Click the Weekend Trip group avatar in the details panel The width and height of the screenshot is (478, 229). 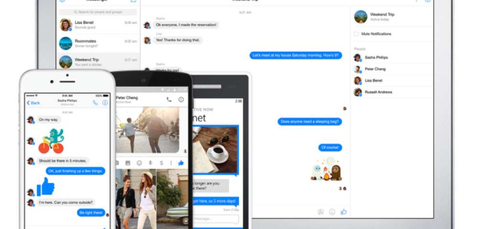360,17
